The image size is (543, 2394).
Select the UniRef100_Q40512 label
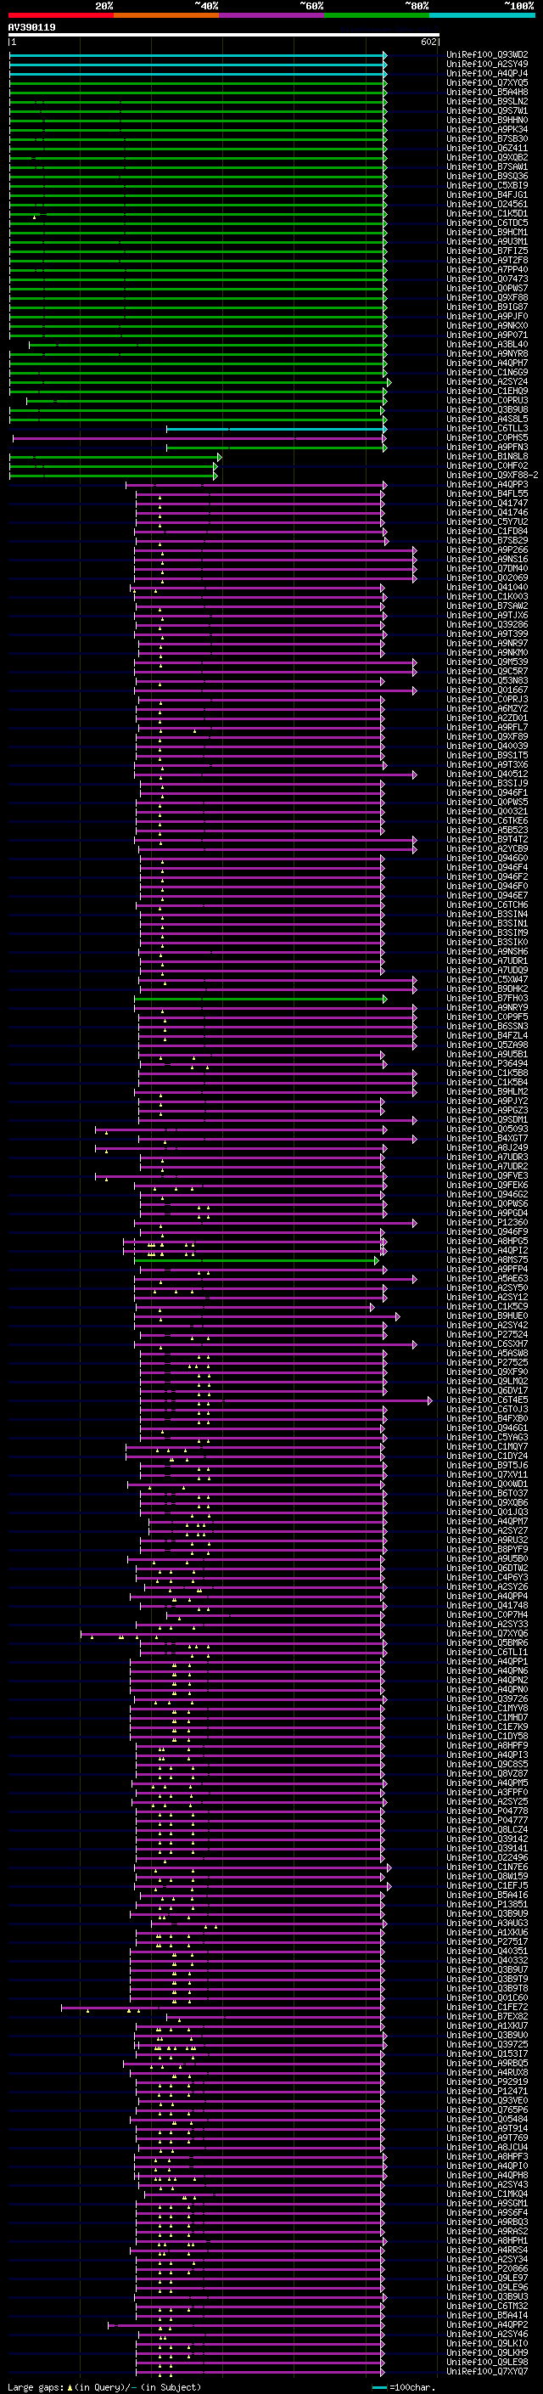point(487,775)
